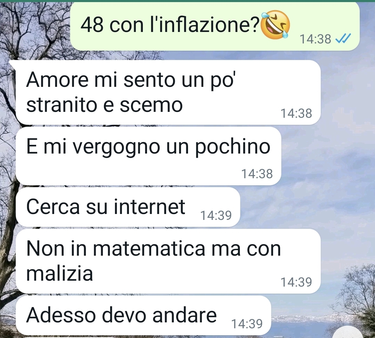Tap the word 'malizia' in the message
375x338 pixels.
59,273
